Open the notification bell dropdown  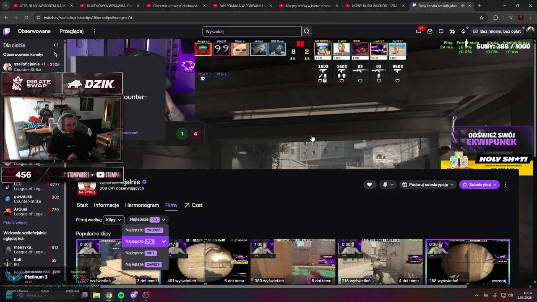coord(388,185)
